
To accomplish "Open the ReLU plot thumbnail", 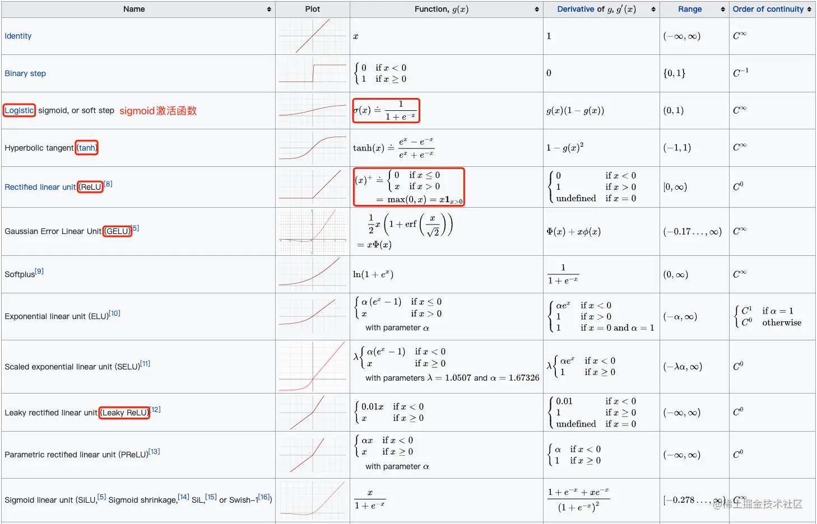I will click(313, 187).
